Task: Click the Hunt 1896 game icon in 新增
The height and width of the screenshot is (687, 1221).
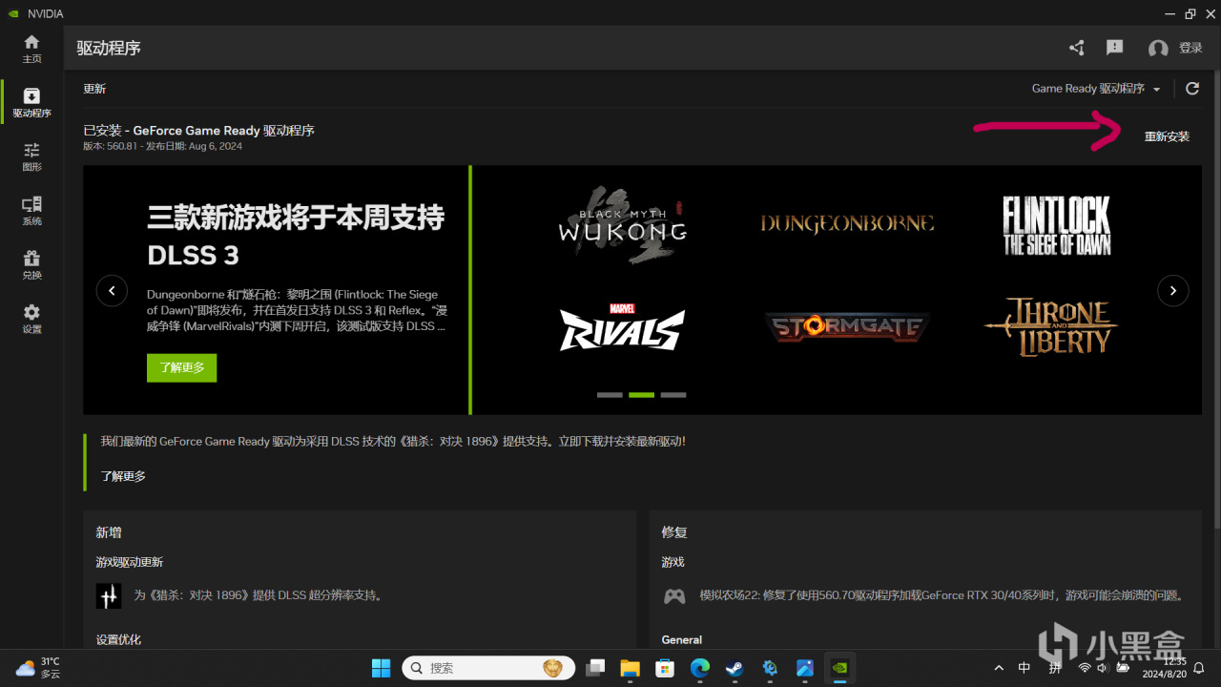Action: (x=109, y=595)
